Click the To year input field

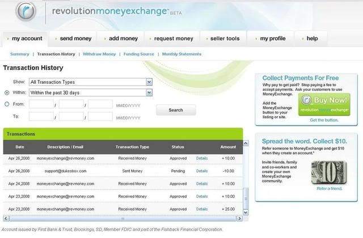(100, 116)
